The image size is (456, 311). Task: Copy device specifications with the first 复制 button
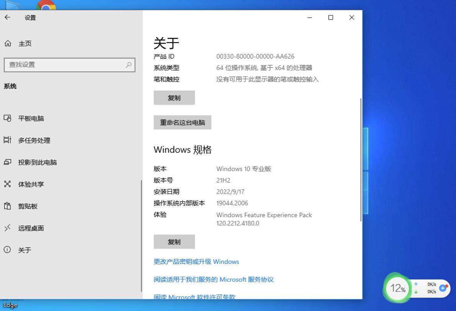tap(174, 98)
